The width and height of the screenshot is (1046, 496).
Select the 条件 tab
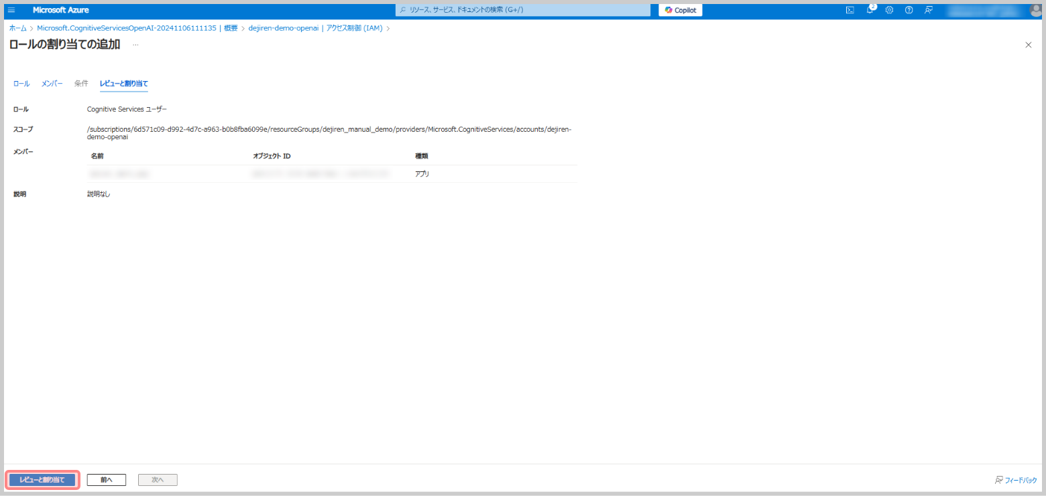[81, 84]
